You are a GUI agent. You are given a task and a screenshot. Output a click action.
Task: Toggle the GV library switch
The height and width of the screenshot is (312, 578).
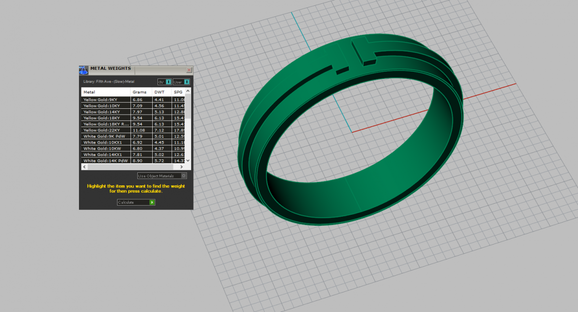point(168,82)
